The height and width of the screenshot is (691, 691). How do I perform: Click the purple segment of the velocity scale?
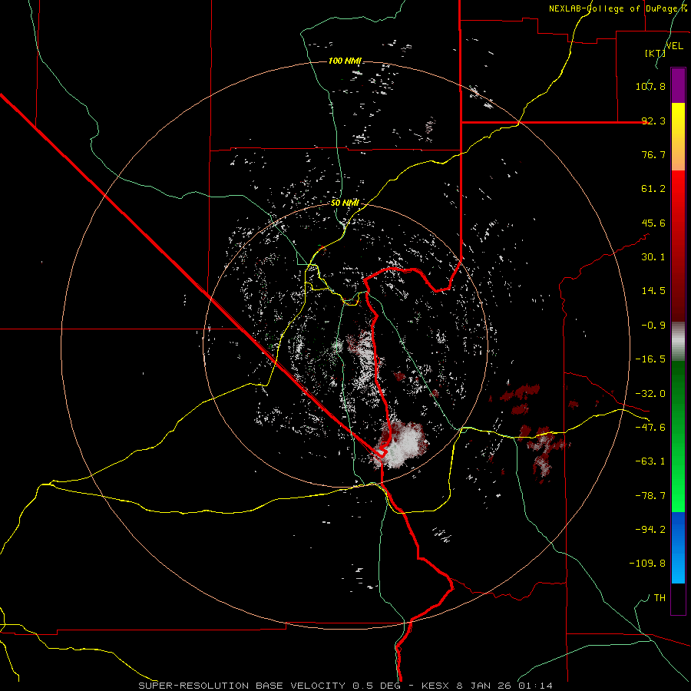(678, 85)
